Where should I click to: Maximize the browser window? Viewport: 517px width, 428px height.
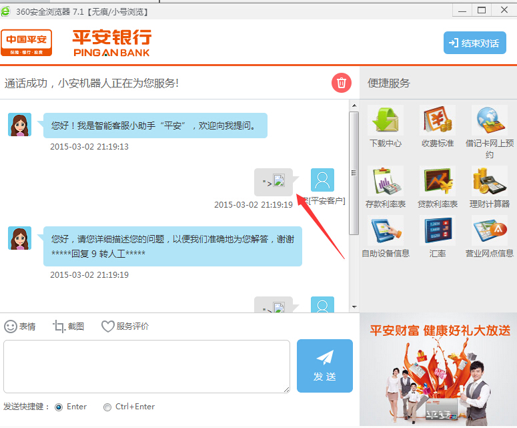(482, 10)
